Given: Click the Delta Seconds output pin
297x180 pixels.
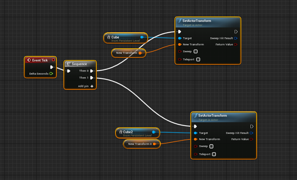Looking at the screenshot, I should 51,74.
